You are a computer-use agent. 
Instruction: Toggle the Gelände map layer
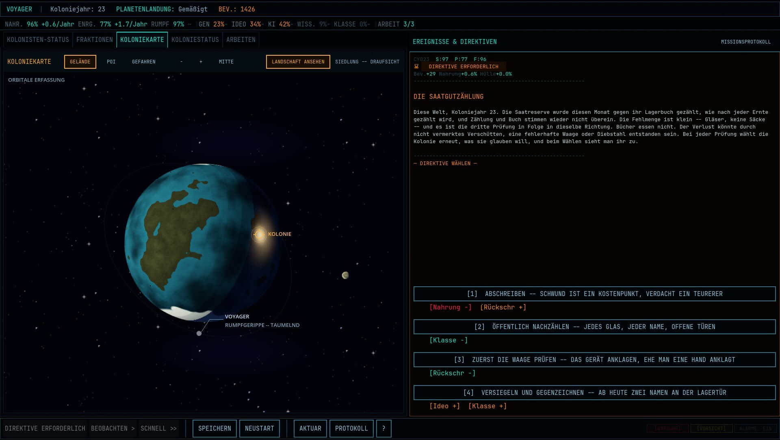tap(80, 62)
